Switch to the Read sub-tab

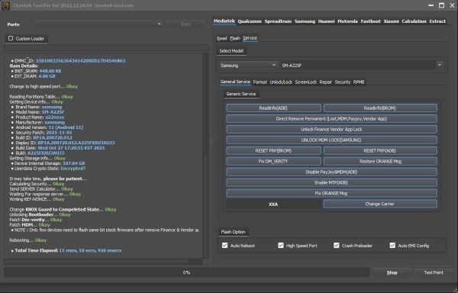click(x=221, y=38)
